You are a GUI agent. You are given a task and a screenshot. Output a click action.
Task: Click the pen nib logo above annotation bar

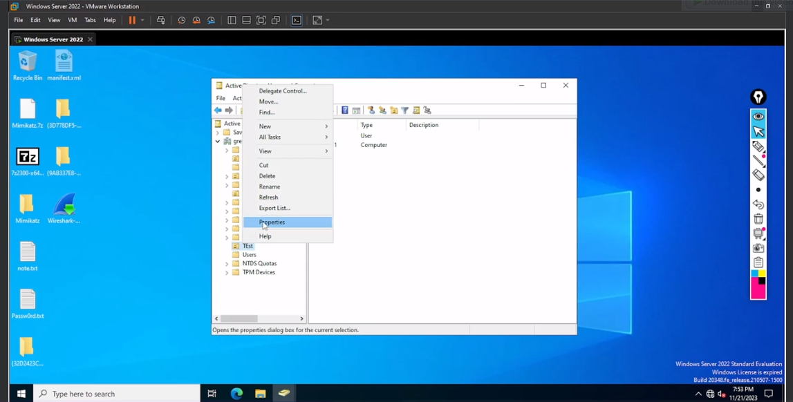[x=758, y=97]
